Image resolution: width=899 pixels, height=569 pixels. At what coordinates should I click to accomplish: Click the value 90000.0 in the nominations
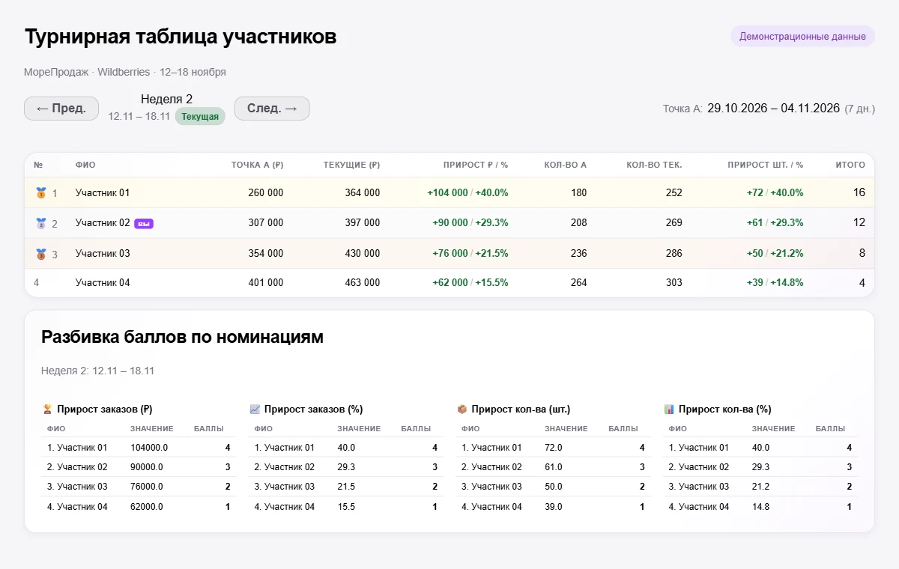click(147, 467)
